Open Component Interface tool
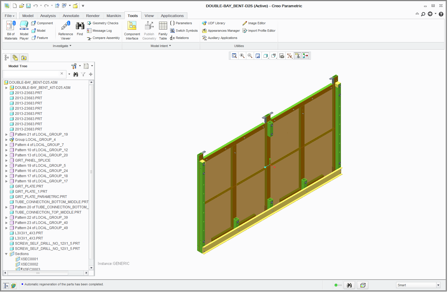448x292 pixels. (x=132, y=30)
